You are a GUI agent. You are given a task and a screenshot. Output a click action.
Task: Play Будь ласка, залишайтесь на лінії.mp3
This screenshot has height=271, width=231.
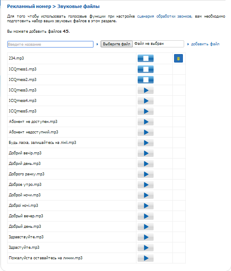coord(146,143)
